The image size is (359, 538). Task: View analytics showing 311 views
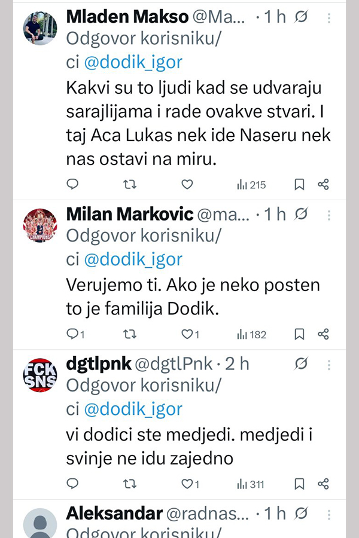[251, 484]
